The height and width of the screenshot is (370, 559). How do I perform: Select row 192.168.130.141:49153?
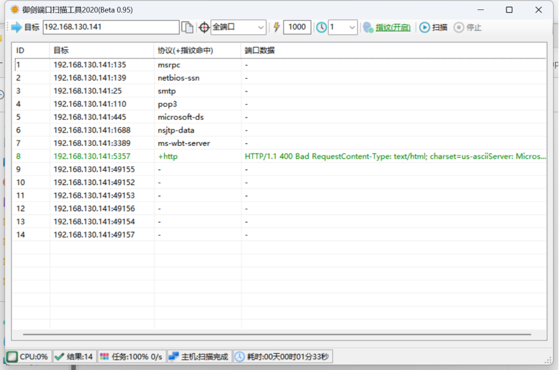click(280, 195)
